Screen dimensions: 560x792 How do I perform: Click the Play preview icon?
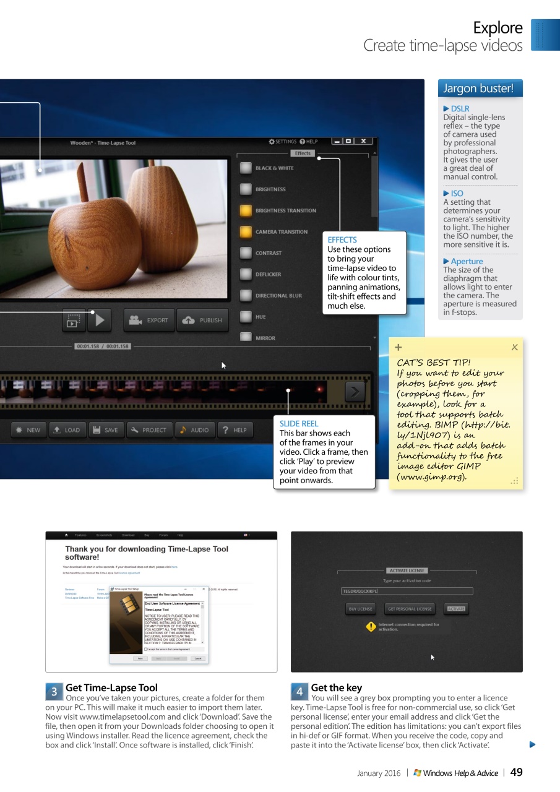pyautogui.click(x=99, y=320)
